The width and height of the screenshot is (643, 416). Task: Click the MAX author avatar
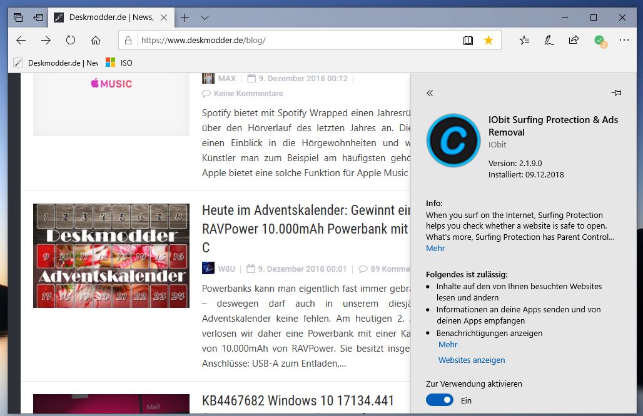tap(208, 78)
